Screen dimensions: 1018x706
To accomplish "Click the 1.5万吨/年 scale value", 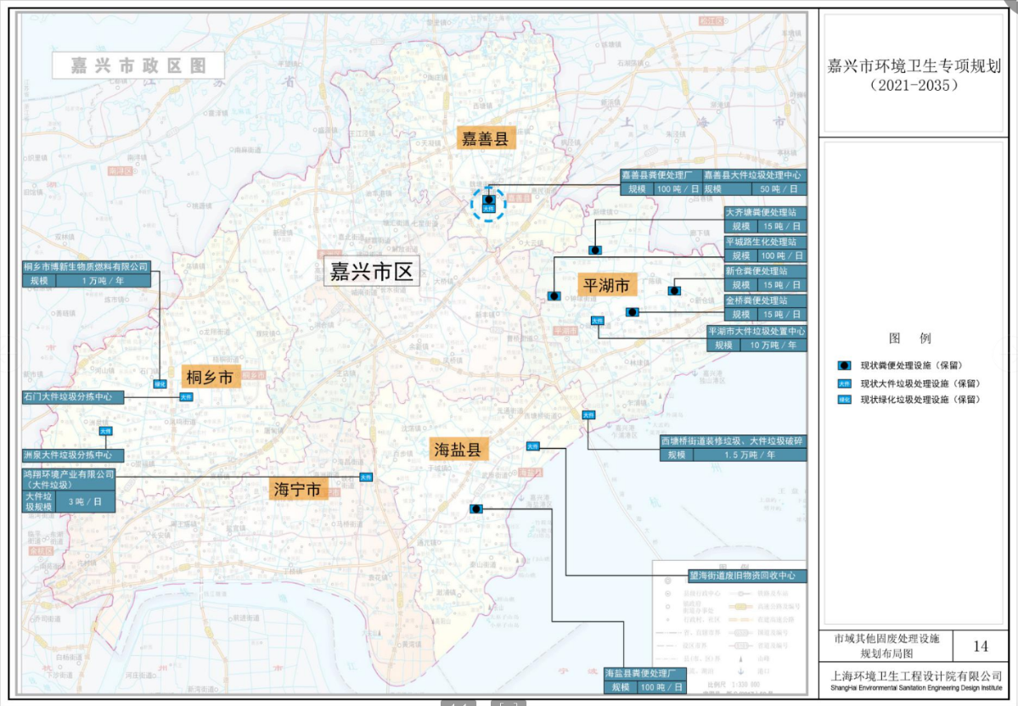I will tap(750, 455).
